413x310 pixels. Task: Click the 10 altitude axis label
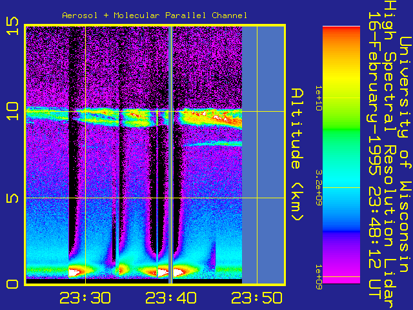click(12, 112)
